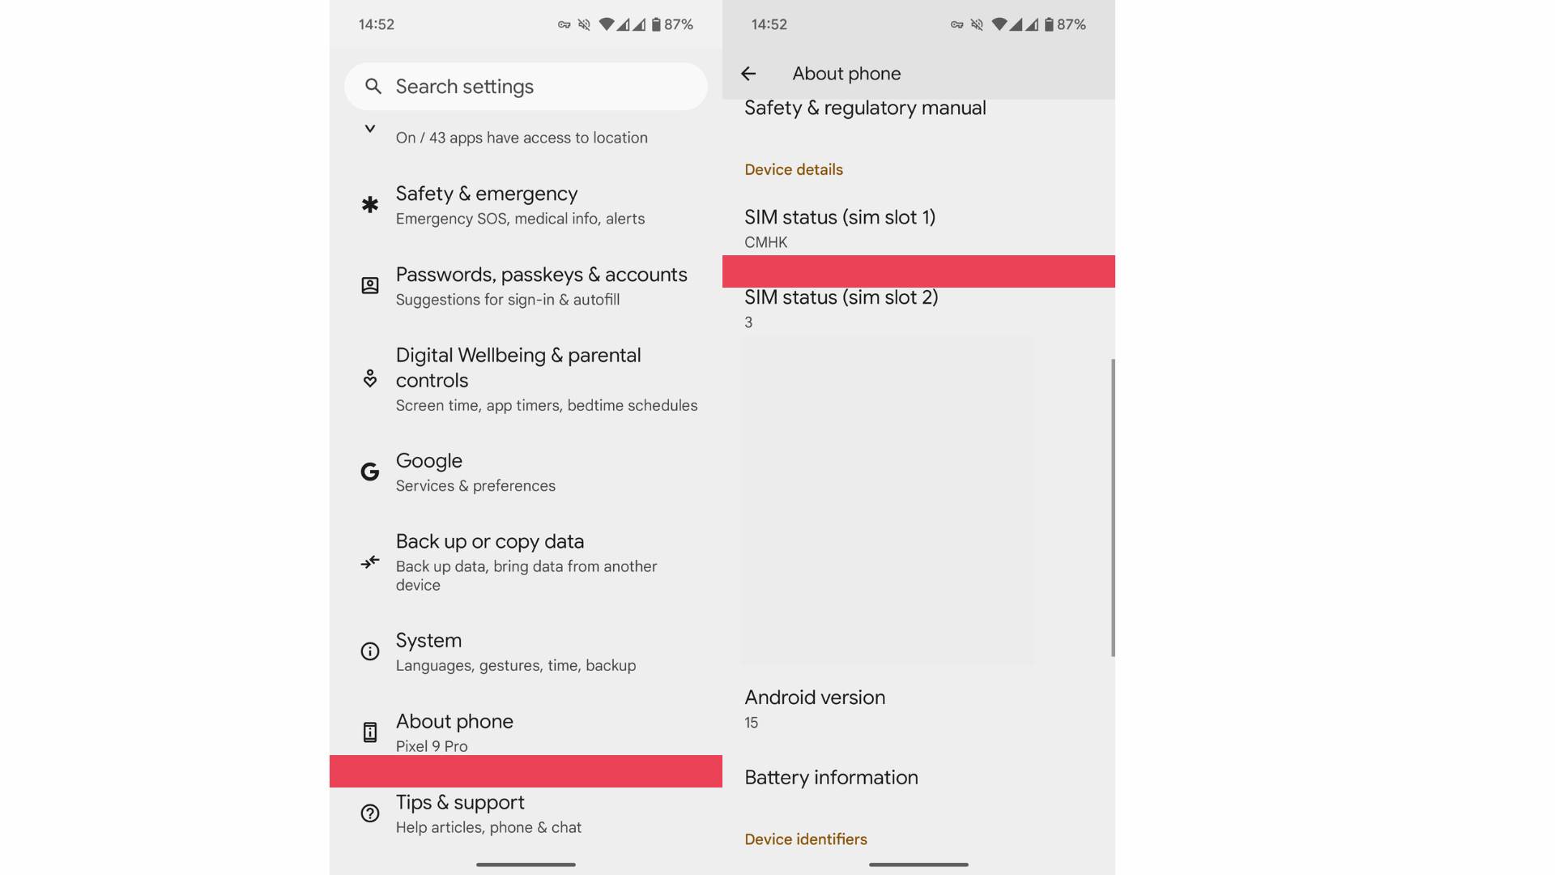The height and width of the screenshot is (875, 1555).
Task: Open SIM status (sim slot 1)
Action: pos(840,228)
